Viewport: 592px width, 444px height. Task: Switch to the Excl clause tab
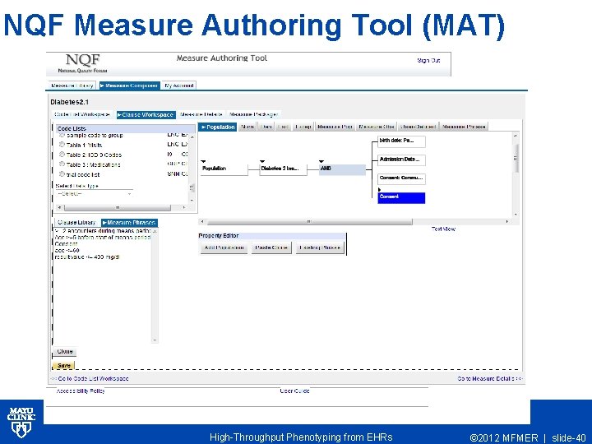(283, 127)
